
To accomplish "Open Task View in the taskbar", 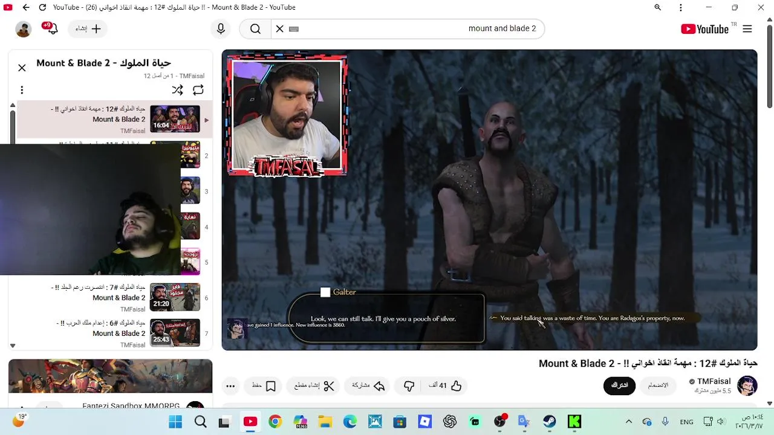I will [x=224, y=422].
